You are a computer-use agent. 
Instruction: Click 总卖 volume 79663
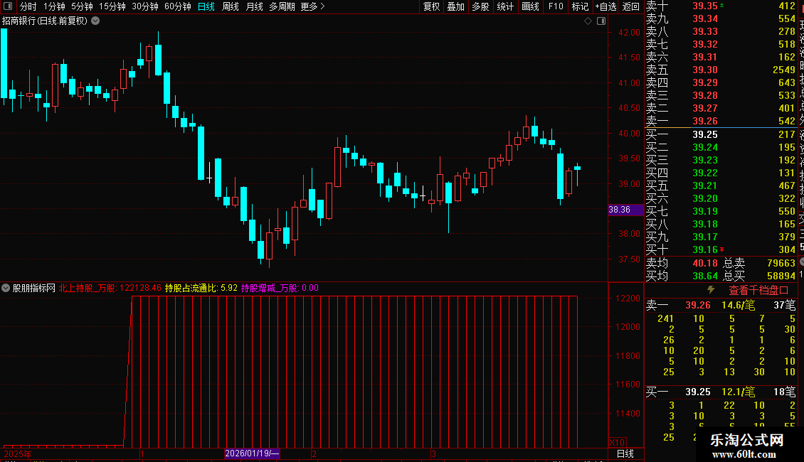tap(781, 263)
